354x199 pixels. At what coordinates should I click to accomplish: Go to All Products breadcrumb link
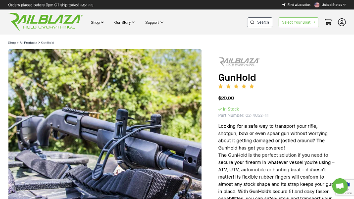point(28,43)
